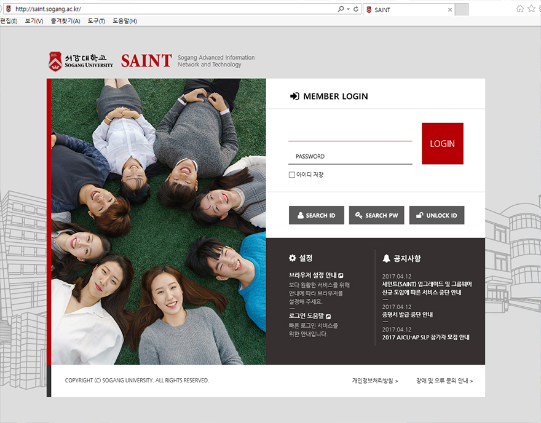Enable the 아이디 저장 checkbox
The image size is (541, 423).
click(x=291, y=175)
